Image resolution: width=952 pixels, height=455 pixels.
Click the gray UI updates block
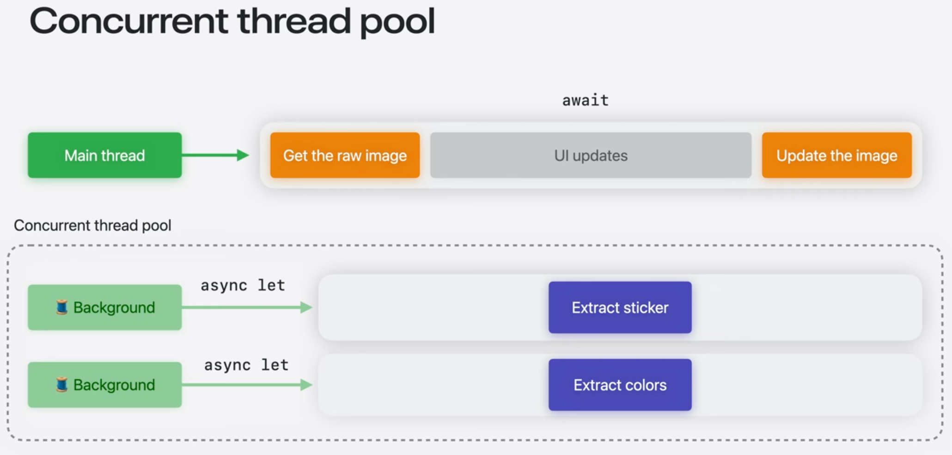click(x=591, y=155)
